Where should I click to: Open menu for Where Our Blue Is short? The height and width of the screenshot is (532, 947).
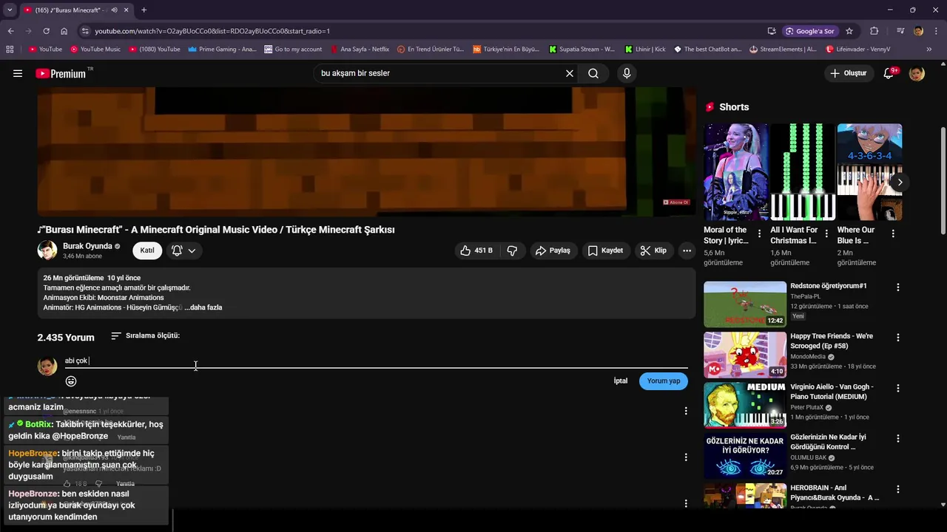point(893,233)
